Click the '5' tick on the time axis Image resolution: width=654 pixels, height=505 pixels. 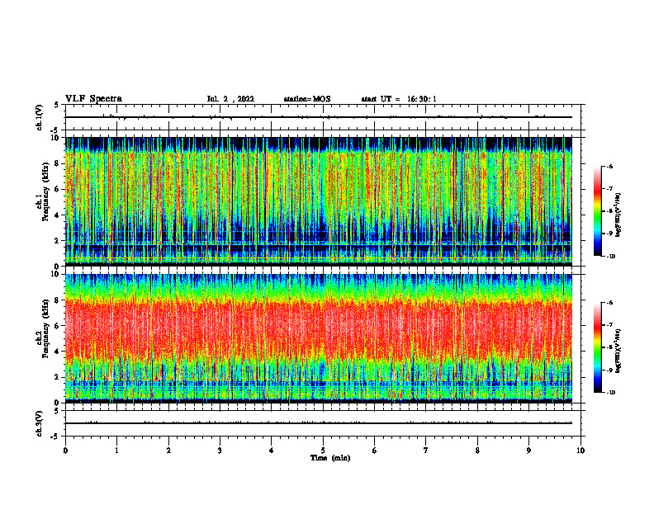(x=323, y=451)
